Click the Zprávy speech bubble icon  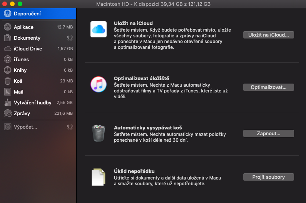[7, 113]
